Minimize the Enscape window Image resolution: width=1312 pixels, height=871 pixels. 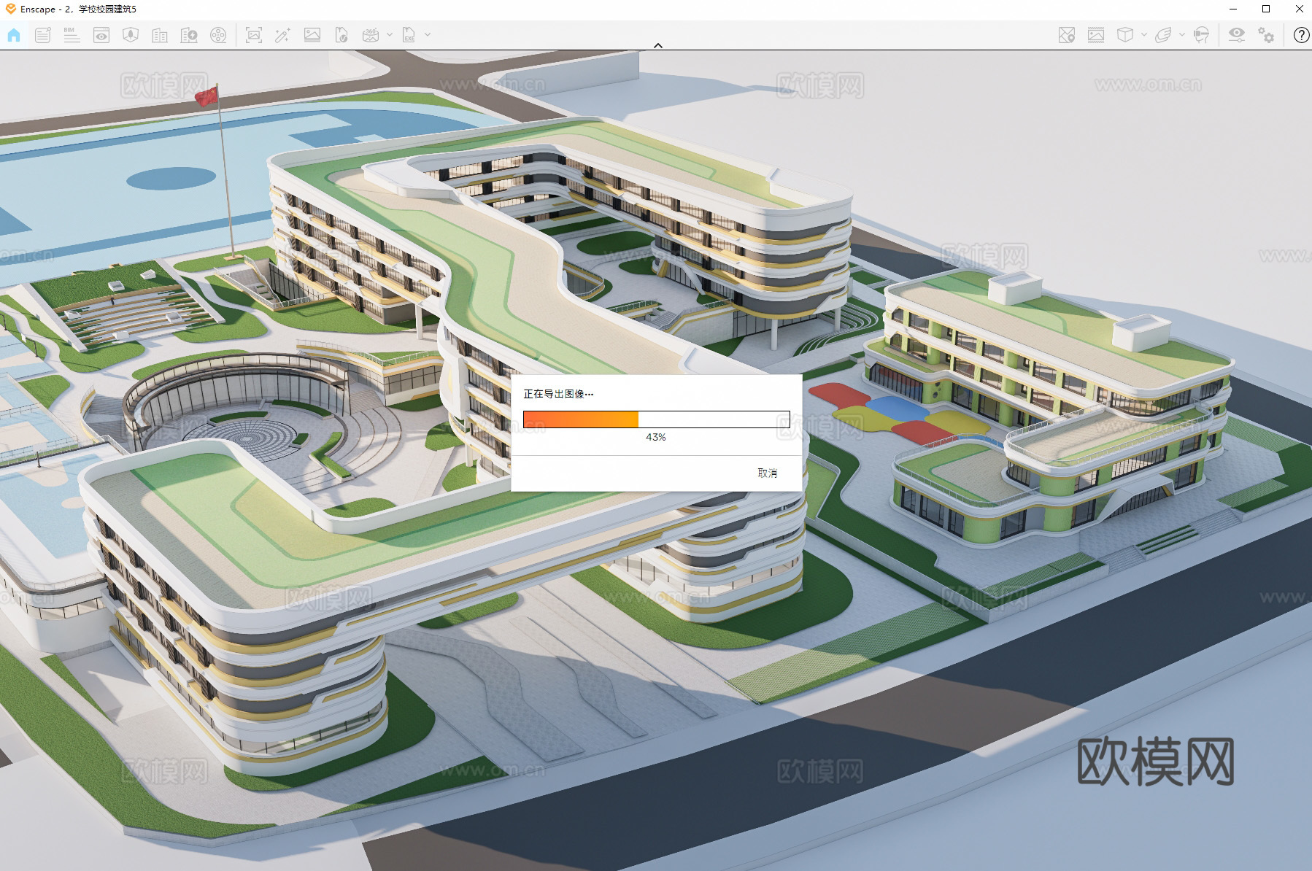1233,9
